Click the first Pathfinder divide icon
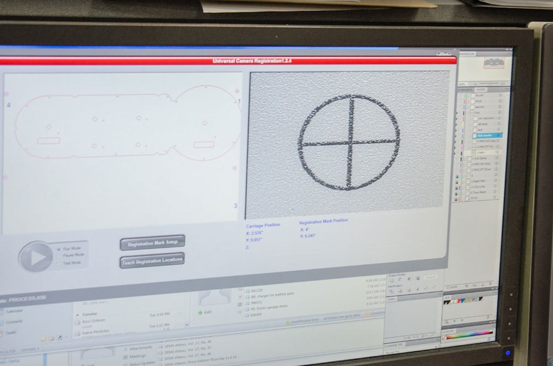 (x=391, y=291)
